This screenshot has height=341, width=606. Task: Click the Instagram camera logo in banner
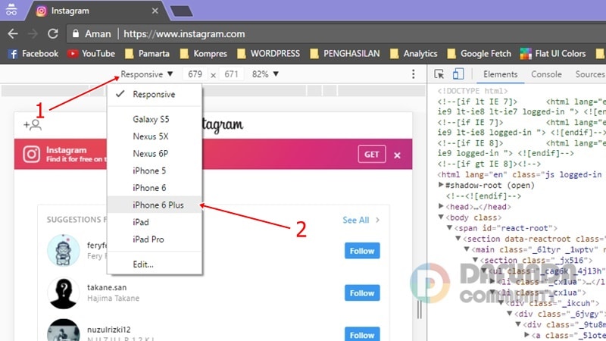click(x=31, y=155)
